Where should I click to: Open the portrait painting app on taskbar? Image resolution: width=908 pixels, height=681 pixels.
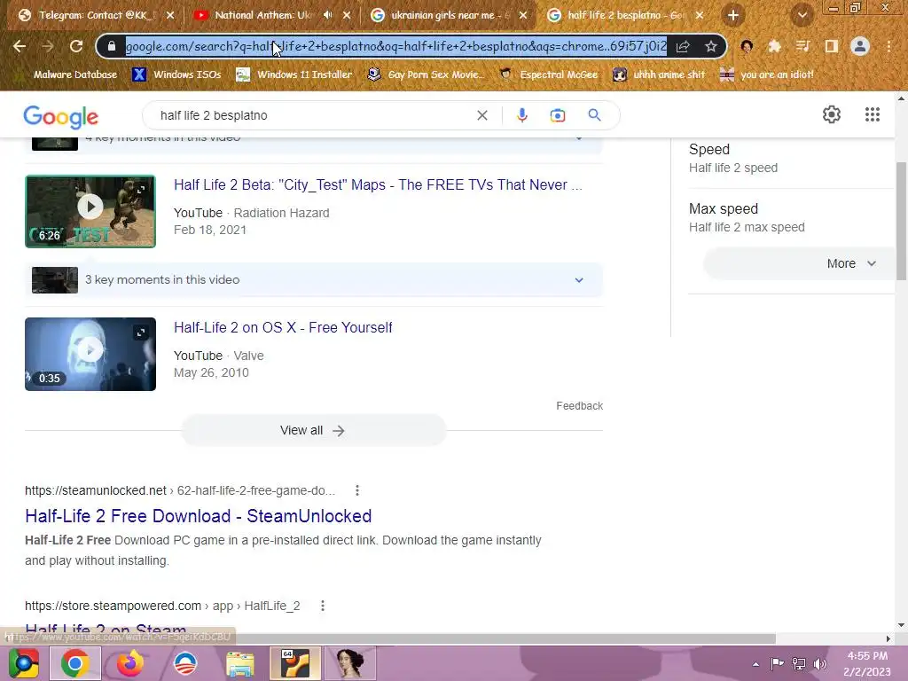[349, 663]
